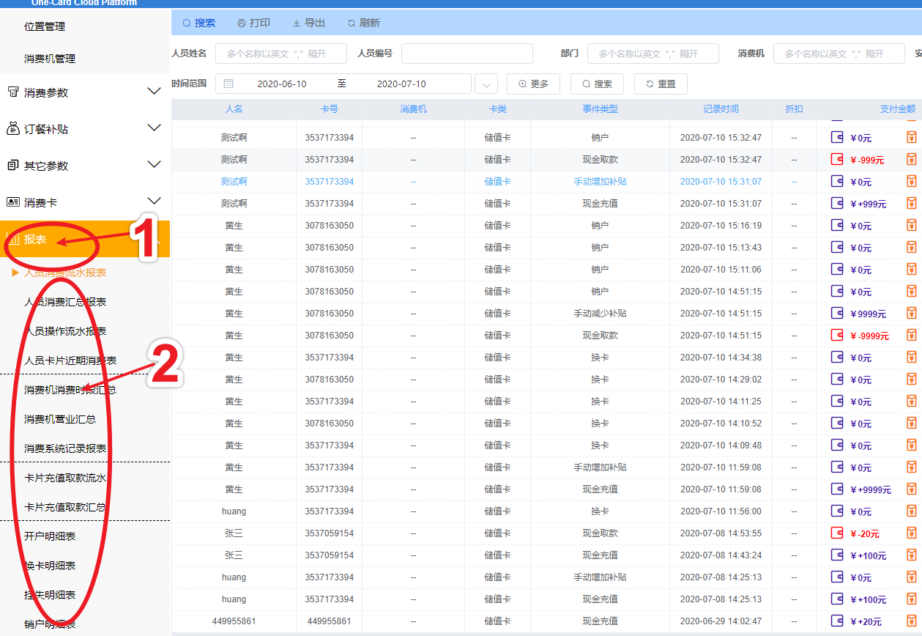Expand the 消费参数 menu chevron
The height and width of the screenshot is (636, 922).
tap(154, 92)
